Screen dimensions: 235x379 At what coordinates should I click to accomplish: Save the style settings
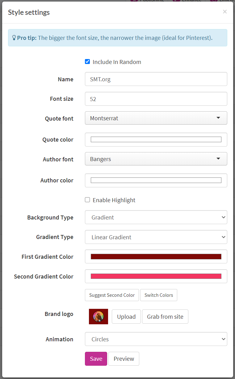click(x=96, y=359)
